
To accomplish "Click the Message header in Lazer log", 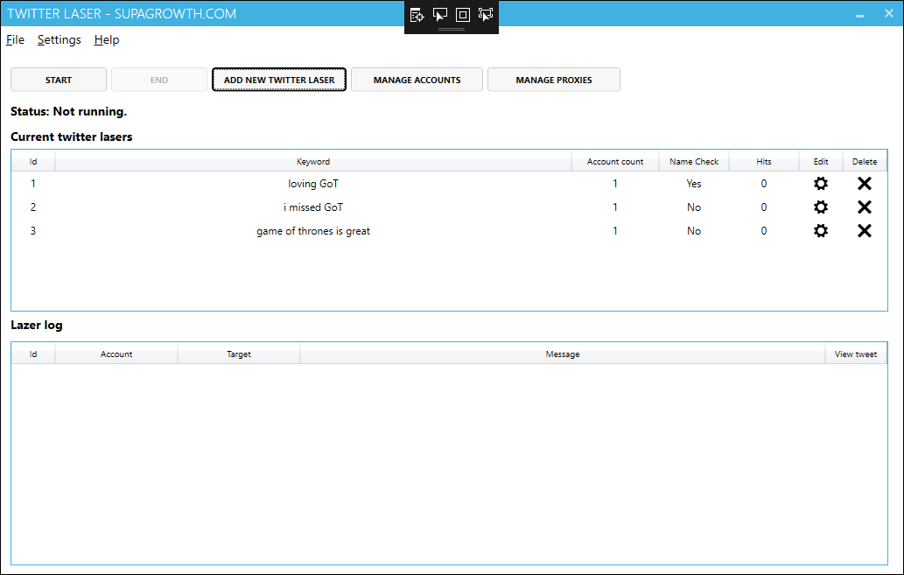I will [x=563, y=354].
